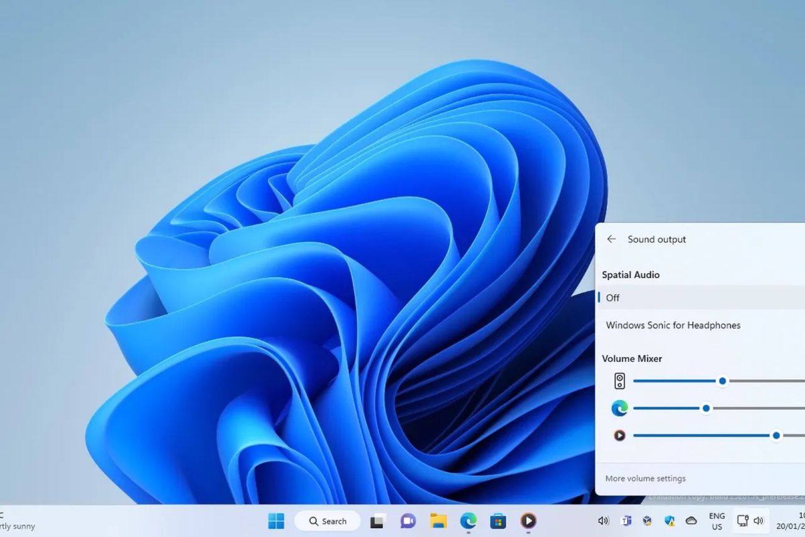The width and height of the screenshot is (805, 537).
Task: Mute the system volume in the tray
Action: click(x=604, y=521)
